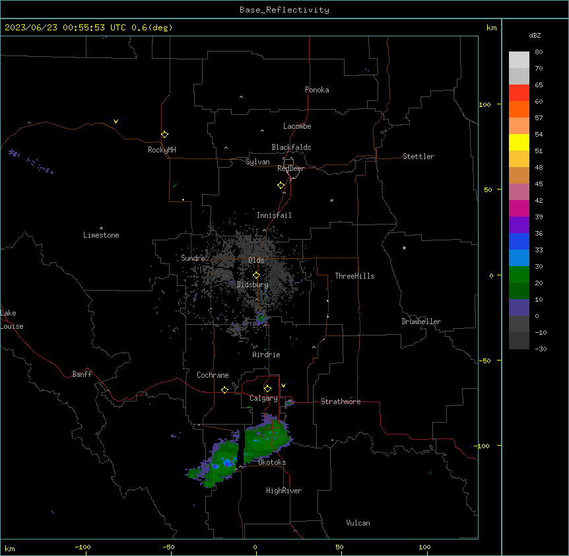Click the Vulcan label

click(x=358, y=523)
